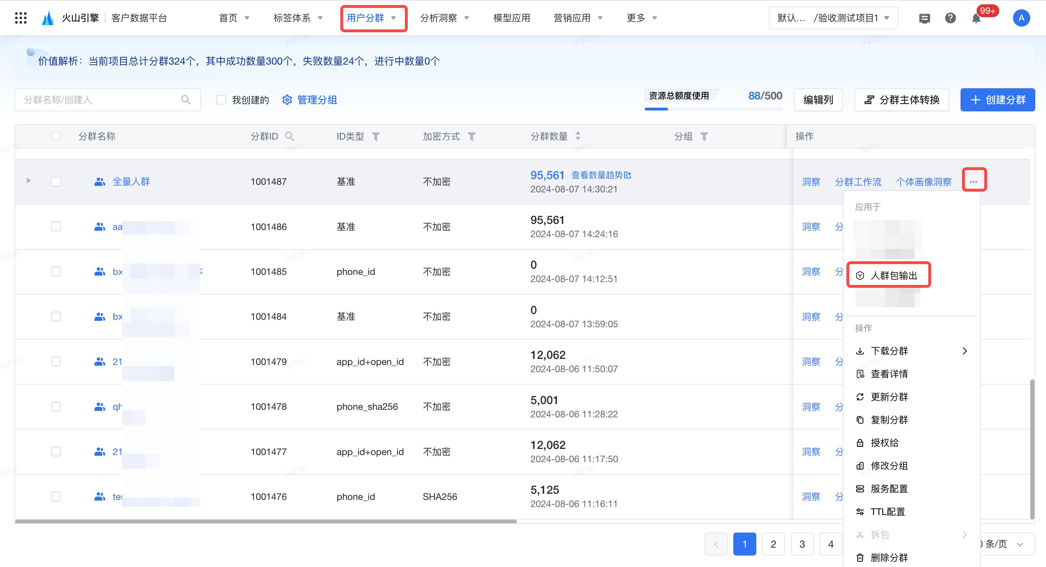Click 修改分组 icon in menu
The image size is (1046, 567).
(x=860, y=466)
